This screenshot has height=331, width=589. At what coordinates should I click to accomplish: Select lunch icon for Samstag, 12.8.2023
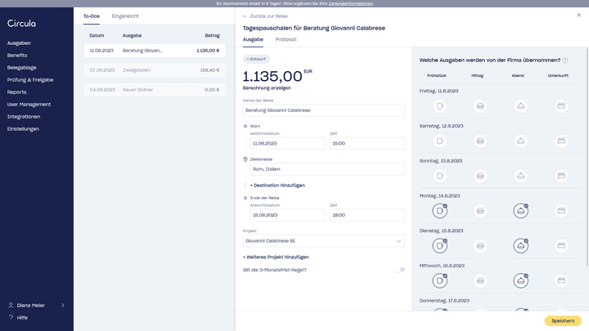point(480,141)
